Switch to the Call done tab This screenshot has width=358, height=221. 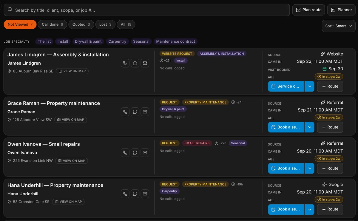coord(53,24)
